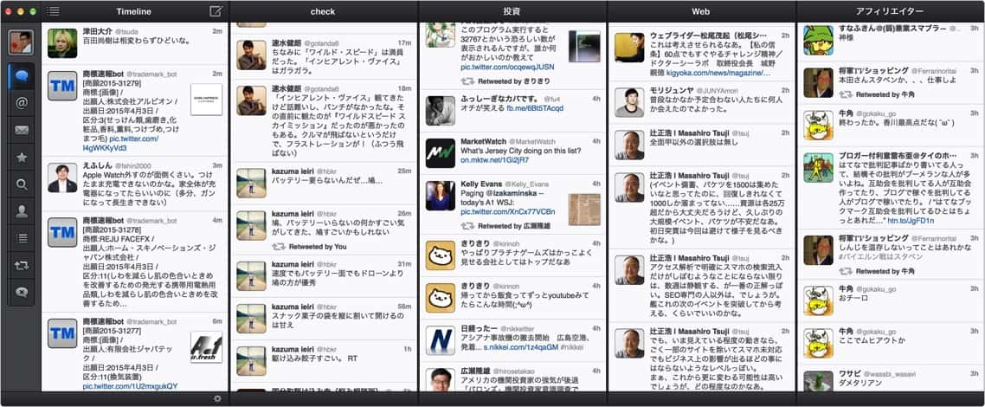985x407 pixels.
Task: Select the check column header
Action: pyautogui.click(x=323, y=11)
